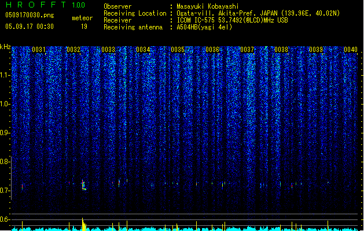Click the HROFFT 1.0.0 title text

click(x=45, y=5)
